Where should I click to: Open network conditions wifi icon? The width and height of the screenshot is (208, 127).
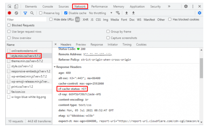pyautogui.click(x=118, y=13)
